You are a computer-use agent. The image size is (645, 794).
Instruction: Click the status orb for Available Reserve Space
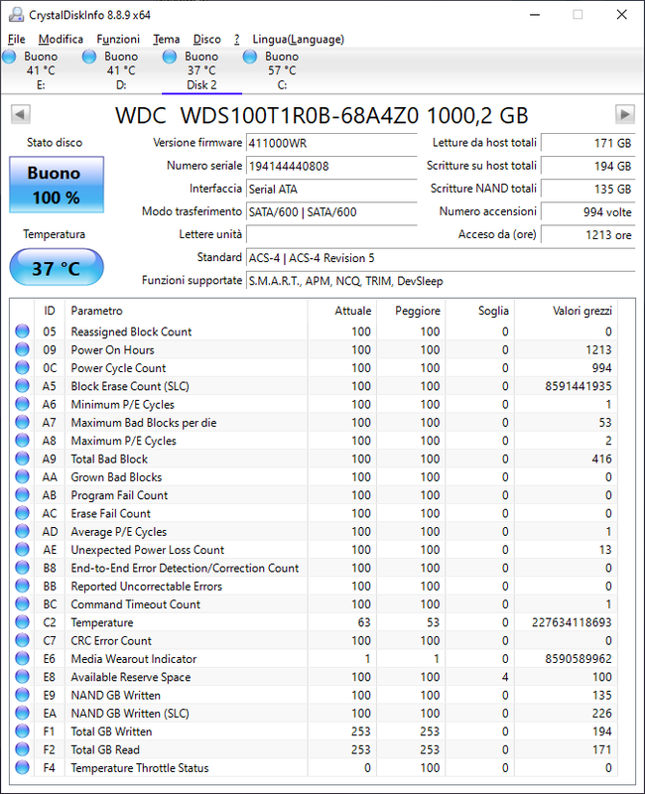point(22,677)
